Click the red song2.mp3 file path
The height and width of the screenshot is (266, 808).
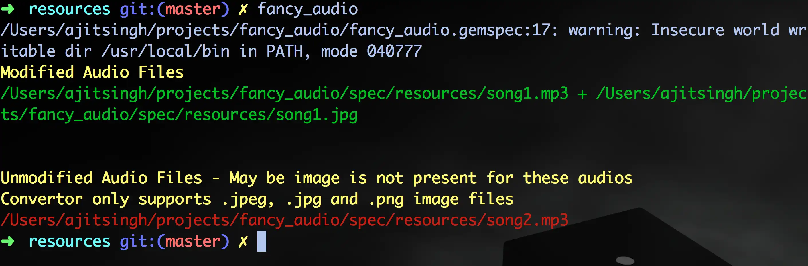coord(285,220)
